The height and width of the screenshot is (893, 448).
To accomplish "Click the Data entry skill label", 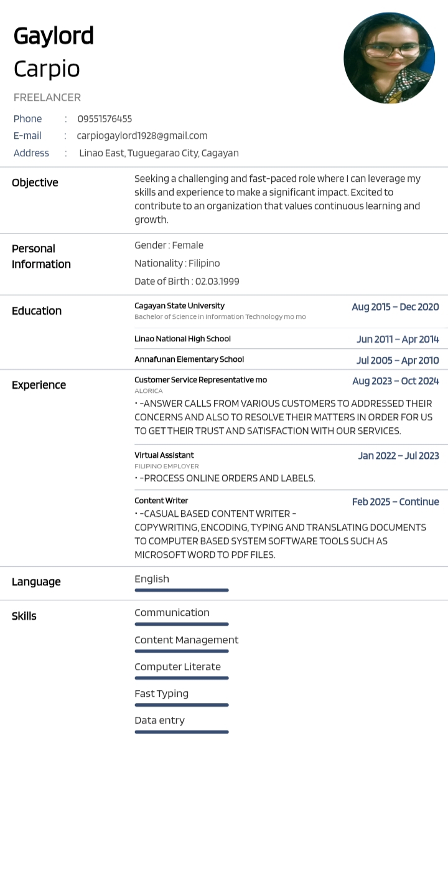I will (x=159, y=721).
